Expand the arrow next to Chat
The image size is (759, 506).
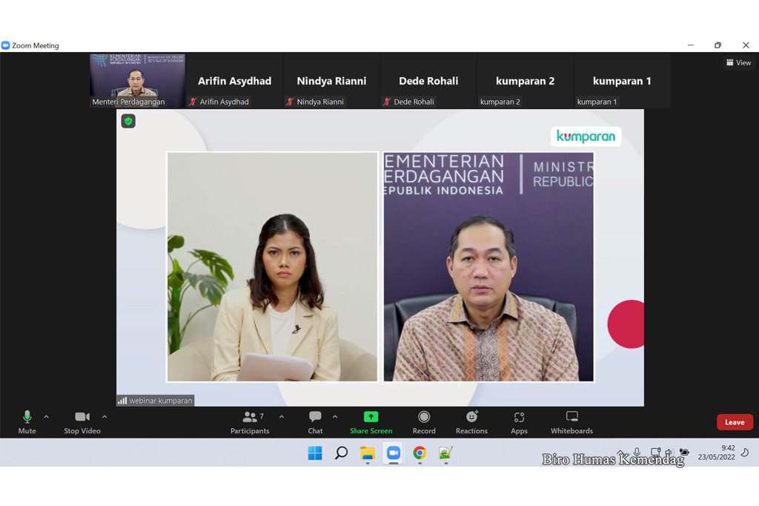335,417
